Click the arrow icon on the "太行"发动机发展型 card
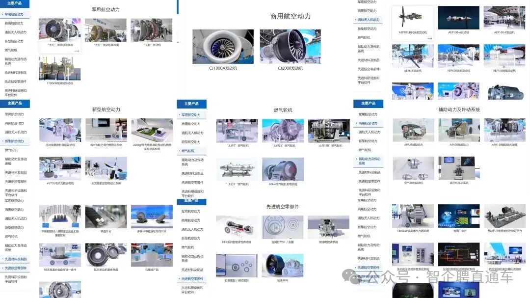530x298 pixels. (77, 51)
